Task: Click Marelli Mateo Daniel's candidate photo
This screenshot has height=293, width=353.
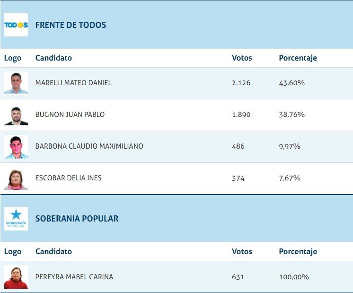Action: (x=16, y=83)
